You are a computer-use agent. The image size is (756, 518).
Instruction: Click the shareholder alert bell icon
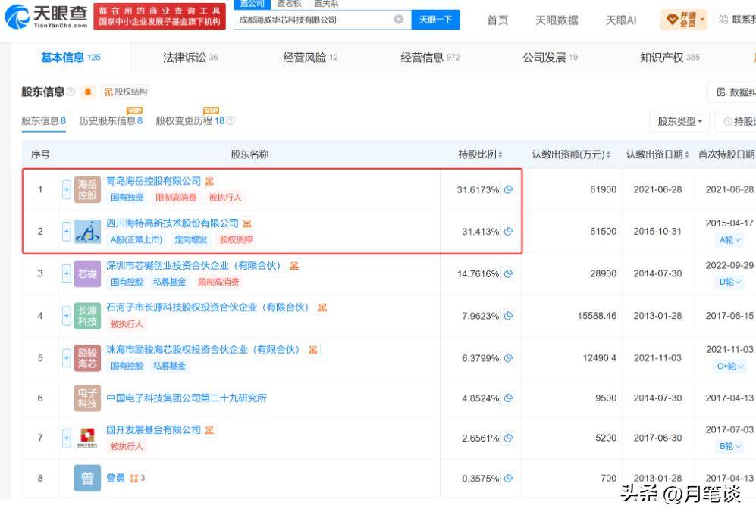[88, 92]
